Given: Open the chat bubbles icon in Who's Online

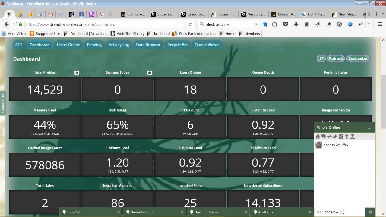Looking at the screenshot, I should [x=324, y=137].
